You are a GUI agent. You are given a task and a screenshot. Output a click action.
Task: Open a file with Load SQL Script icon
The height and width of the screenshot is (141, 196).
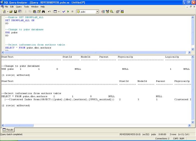pos(11,11)
